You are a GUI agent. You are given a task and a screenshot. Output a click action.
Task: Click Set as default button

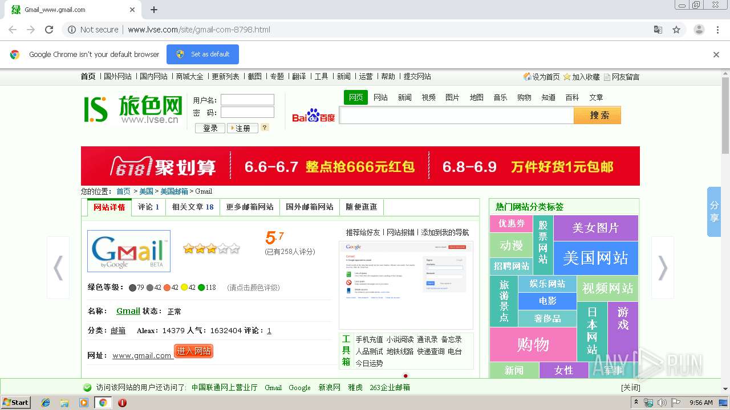pyautogui.click(x=202, y=54)
